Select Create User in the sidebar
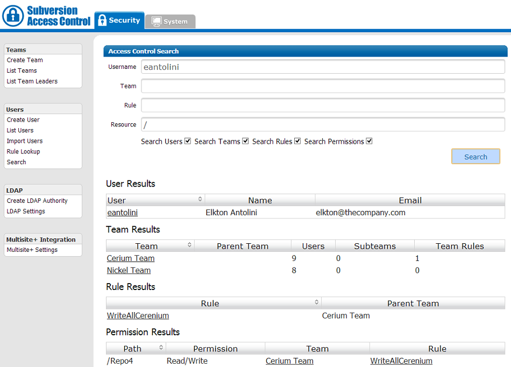Image resolution: width=511 pixels, height=367 pixels. point(23,119)
